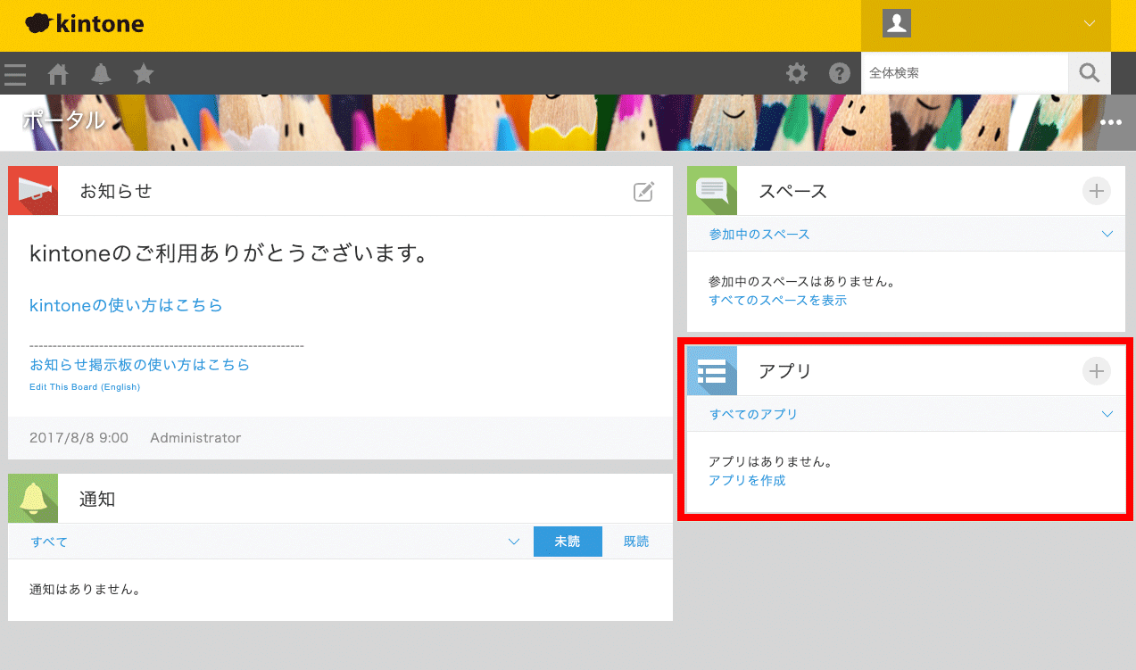Click the kintoneのご利用ありがとうございます。 headline
This screenshot has width=1136, height=670.
[x=228, y=254]
